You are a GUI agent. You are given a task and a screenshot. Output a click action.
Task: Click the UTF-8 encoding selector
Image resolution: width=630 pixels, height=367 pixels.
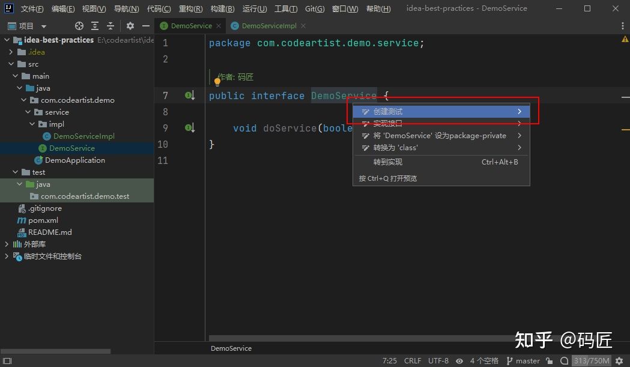coord(438,360)
